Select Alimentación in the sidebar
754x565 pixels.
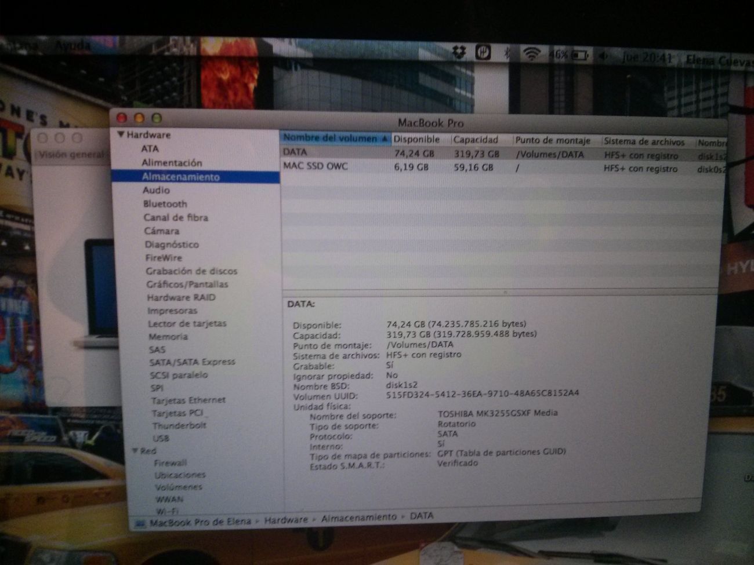coord(172,163)
